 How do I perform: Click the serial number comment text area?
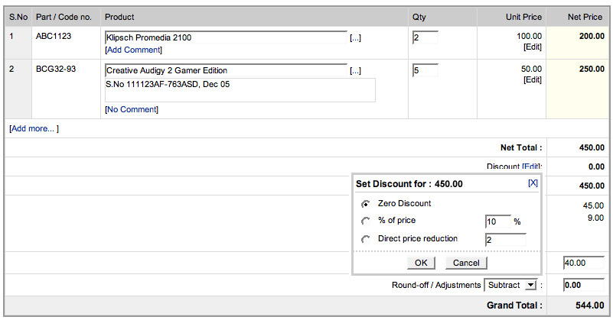240,90
